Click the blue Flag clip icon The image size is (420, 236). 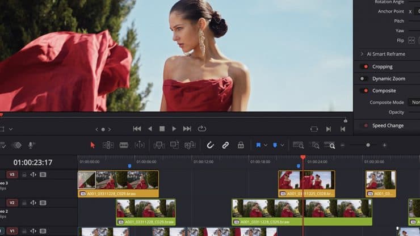point(258,145)
